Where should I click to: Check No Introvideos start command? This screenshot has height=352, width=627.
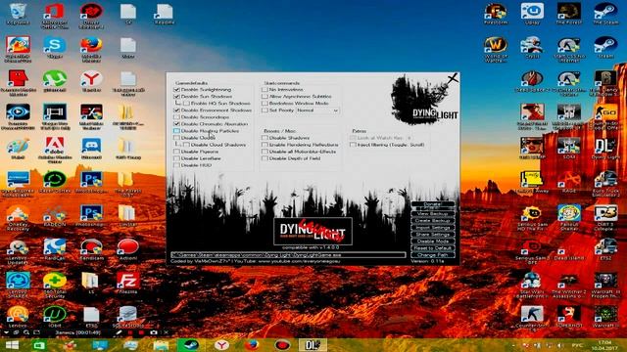[265, 90]
